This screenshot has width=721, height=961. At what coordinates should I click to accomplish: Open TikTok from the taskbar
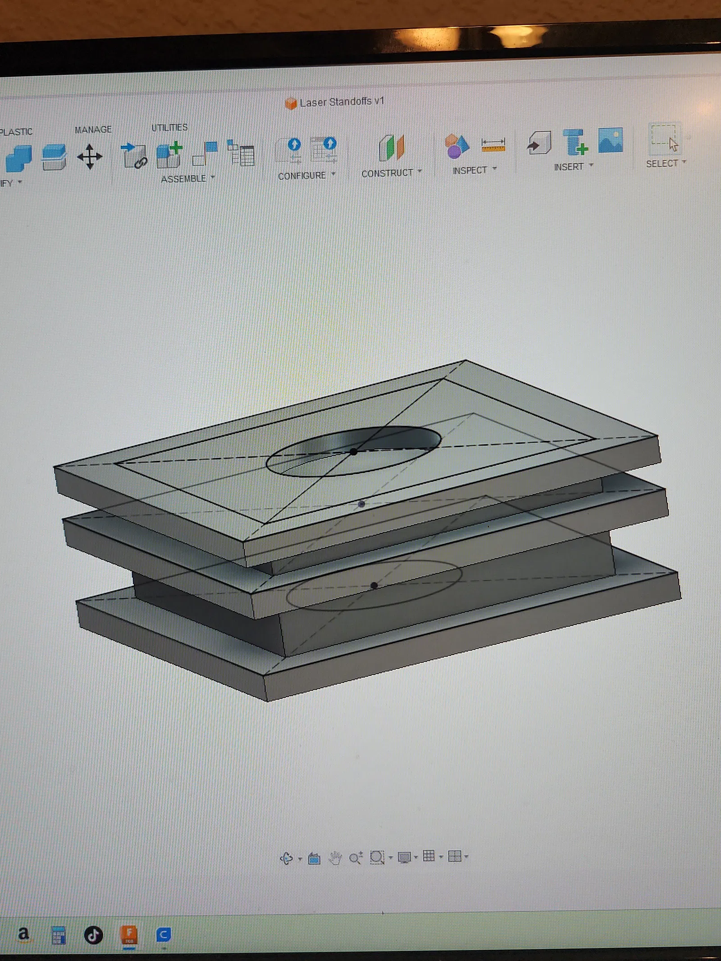pyautogui.click(x=93, y=935)
